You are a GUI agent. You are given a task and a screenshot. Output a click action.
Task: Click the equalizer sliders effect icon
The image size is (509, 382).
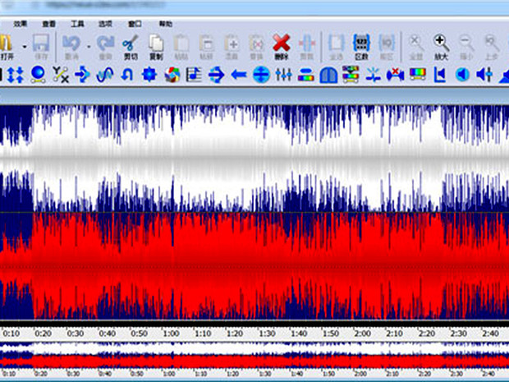pos(284,76)
